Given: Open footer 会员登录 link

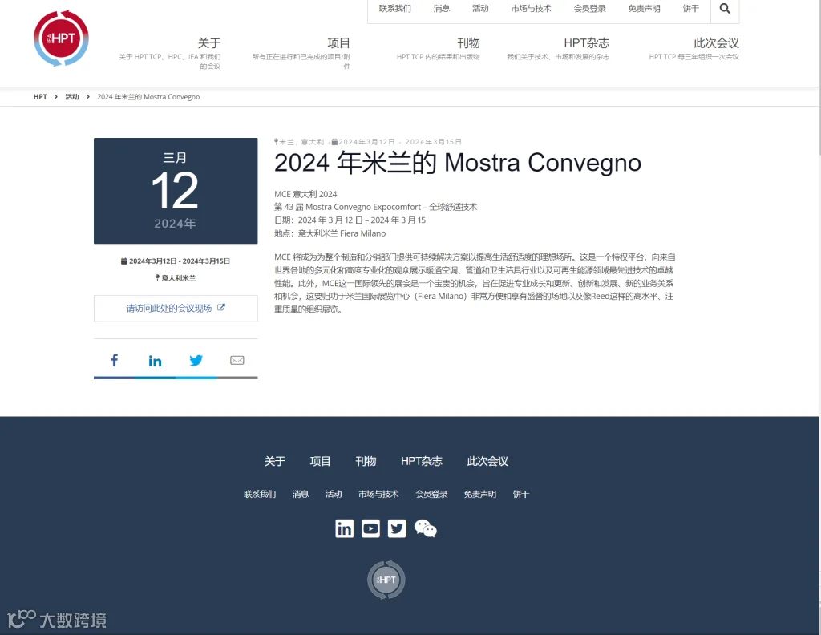Looking at the screenshot, I should (x=431, y=494).
